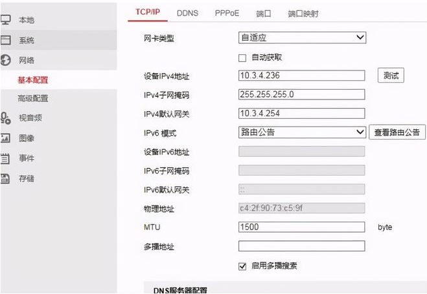Click the 设备IPv4地址 input field
The width and height of the screenshot is (427, 294).
[x=301, y=76]
